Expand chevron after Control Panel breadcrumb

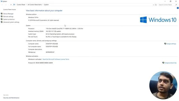[x=26, y=5]
